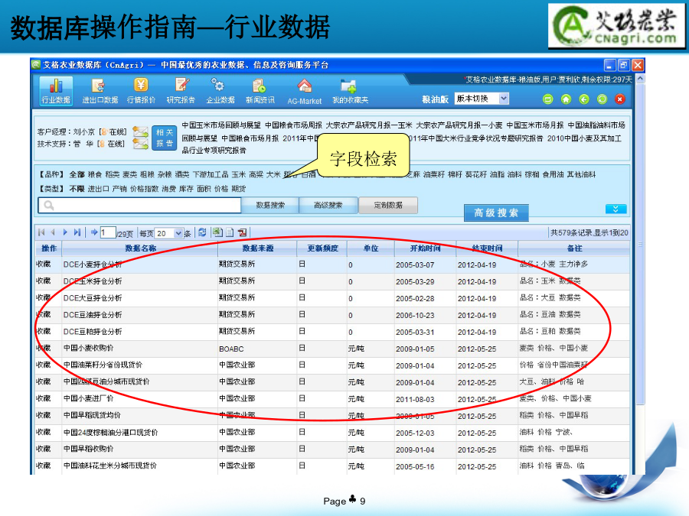Open 我的收藏夹 folder icon

click(348, 86)
